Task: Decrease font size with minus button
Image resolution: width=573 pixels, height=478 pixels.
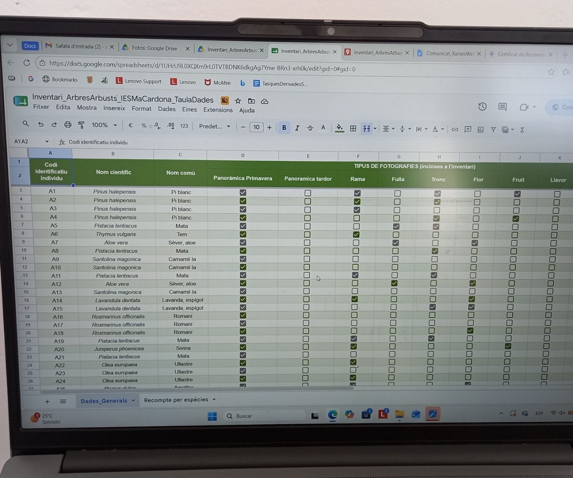Action: (243, 127)
